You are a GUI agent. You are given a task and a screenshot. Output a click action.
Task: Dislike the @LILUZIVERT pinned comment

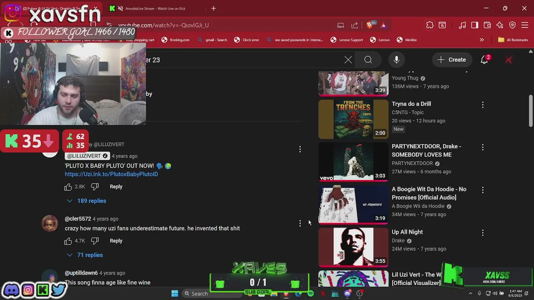[95, 187]
